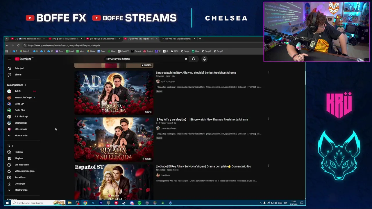Open Love Reels channel link
The width and height of the screenshot is (372, 209).
(x=165, y=175)
